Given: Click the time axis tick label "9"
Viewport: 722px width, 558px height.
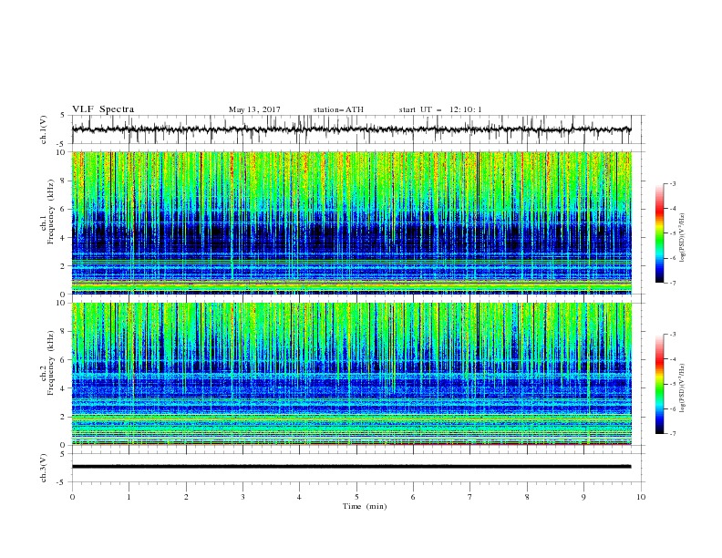Looking at the screenshot, I should (x=583, y=497).
